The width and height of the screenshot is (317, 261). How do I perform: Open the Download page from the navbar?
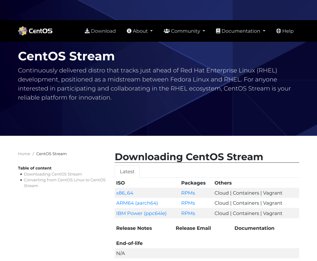click(100, 31)
